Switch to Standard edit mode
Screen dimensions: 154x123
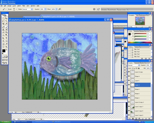(x=3, y=57)
